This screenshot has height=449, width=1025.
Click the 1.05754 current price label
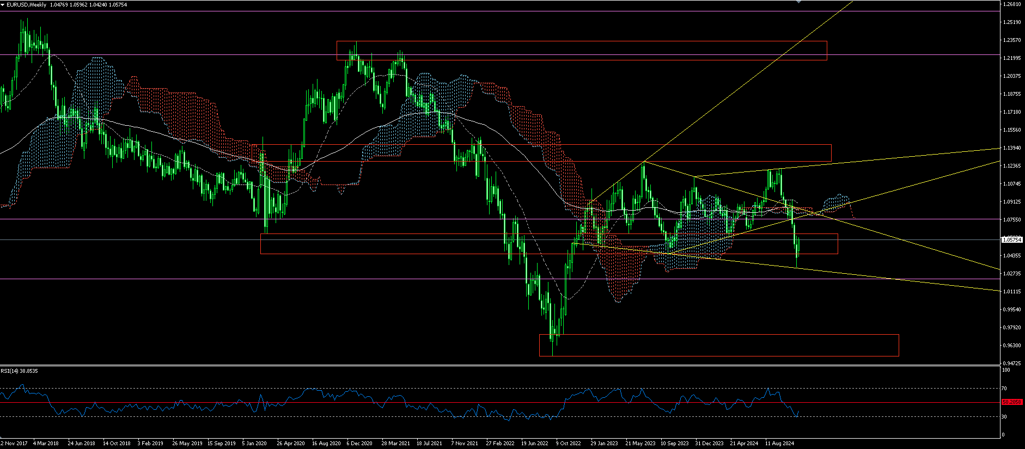tap(1012, 239)
